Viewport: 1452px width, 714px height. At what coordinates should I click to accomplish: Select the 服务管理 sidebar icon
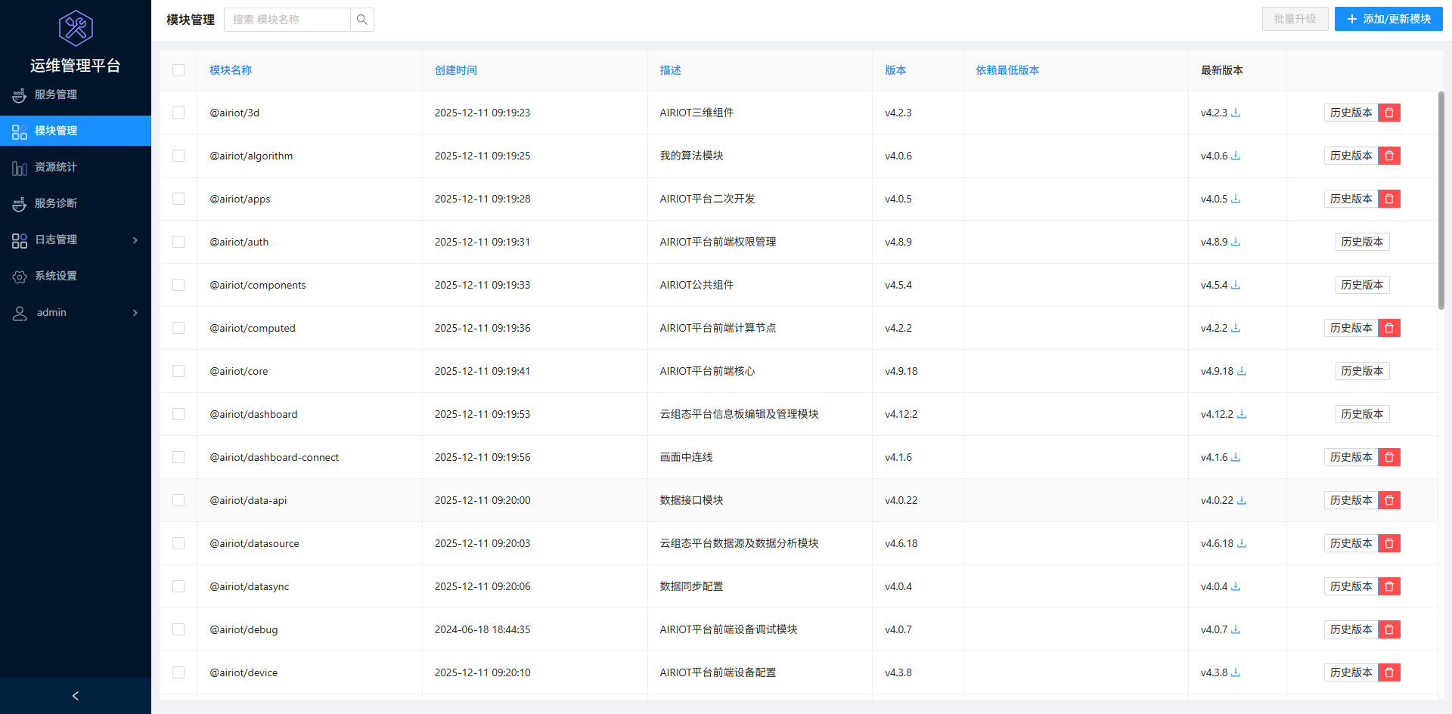(x=19, y=94)
